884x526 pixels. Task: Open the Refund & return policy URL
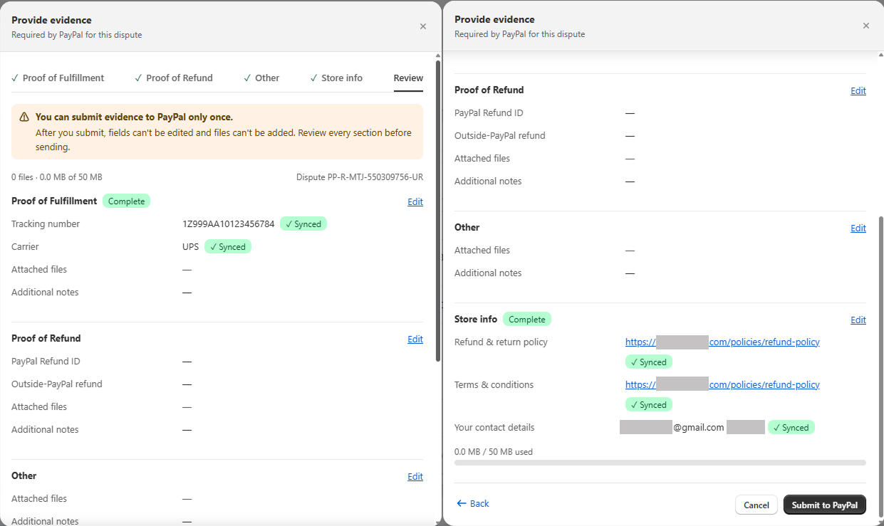pyautogui.click(x=722, y=342)
